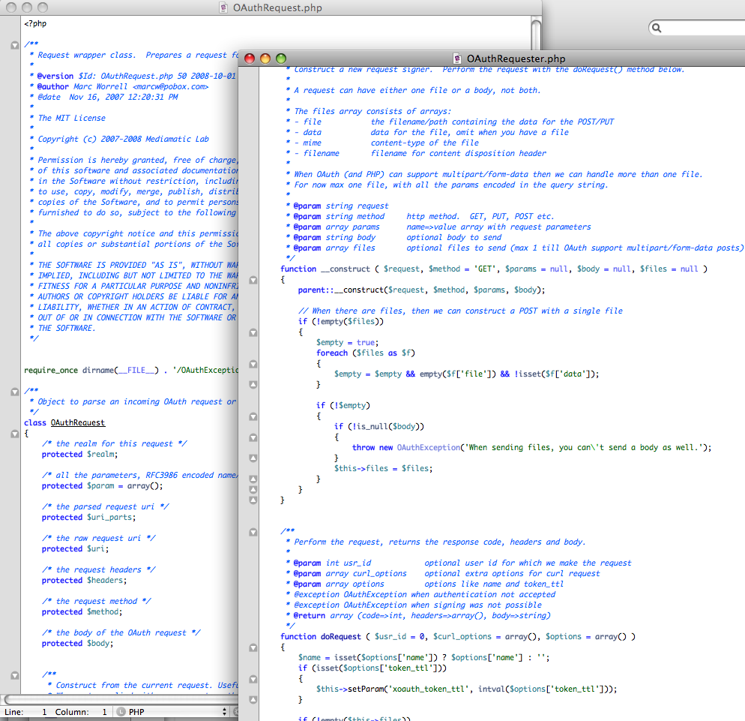Click the horizontal scrollbar of OAuthRequest.php
This screenshot has width=745, height=721.
[x=112, y=699]
